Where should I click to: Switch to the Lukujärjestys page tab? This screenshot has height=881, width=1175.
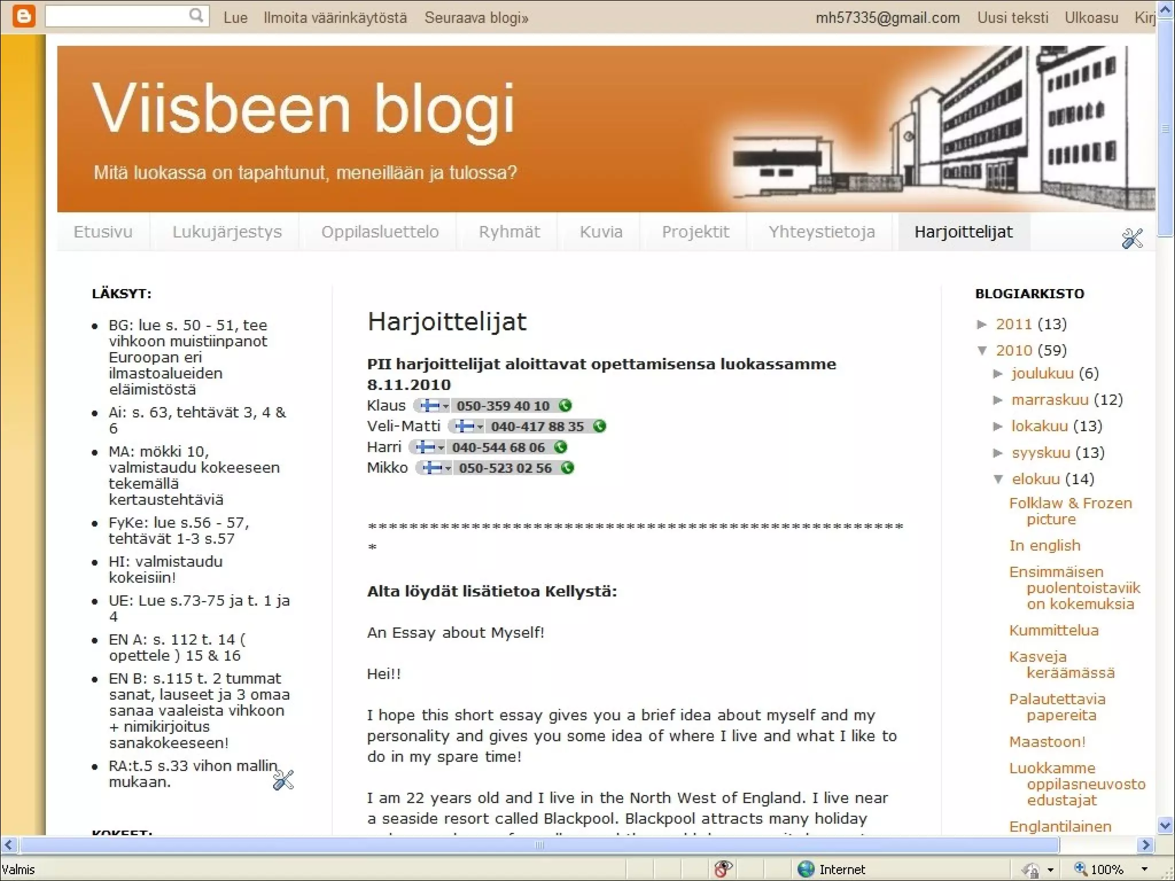coord(227,232)
